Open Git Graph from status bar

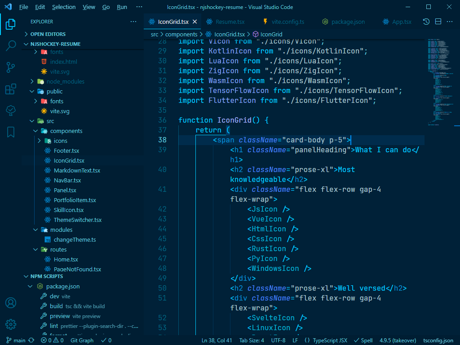(82, 341)
